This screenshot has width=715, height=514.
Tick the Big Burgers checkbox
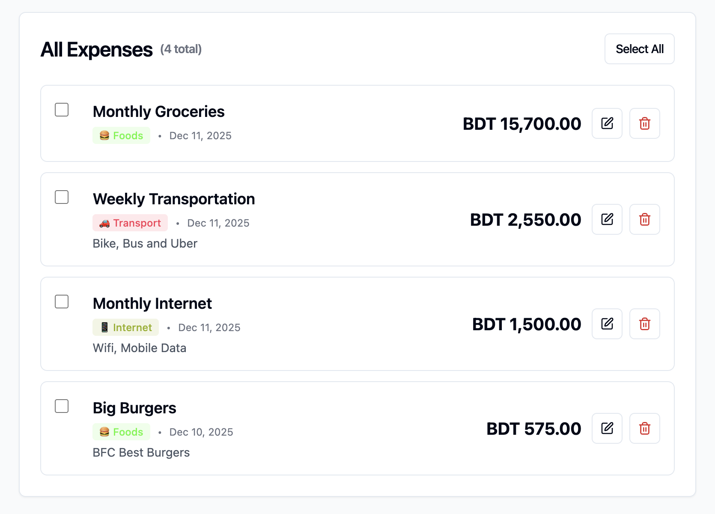[x=61, y=406]
